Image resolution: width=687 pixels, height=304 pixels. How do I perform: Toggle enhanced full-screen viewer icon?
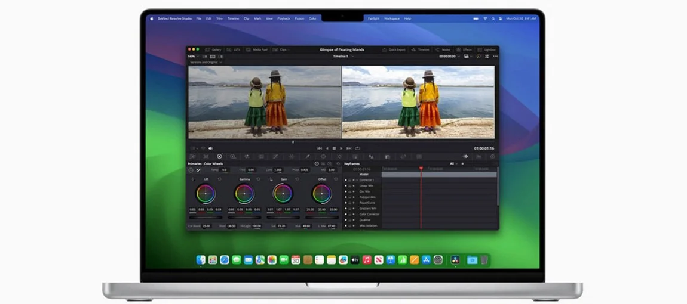tap(487, 57)
